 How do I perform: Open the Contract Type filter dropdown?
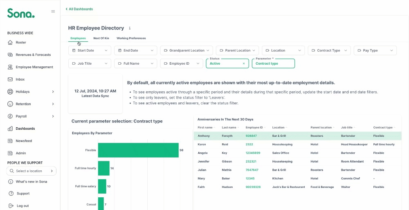pyautogui.click(x=329, y=50)
